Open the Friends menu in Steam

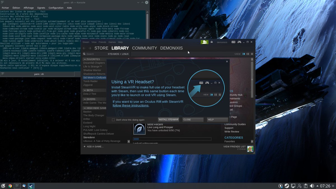(x=102, y=42)
